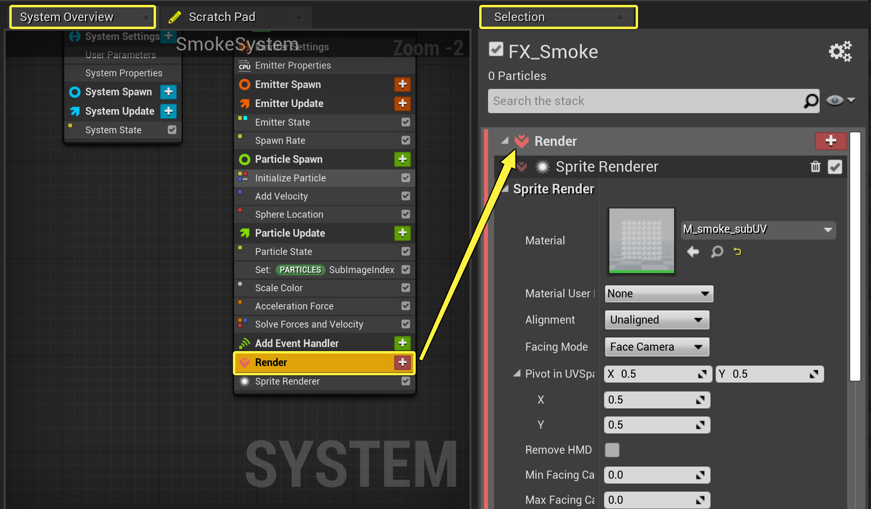
Task: Click inside the Search the stack field
Action: 607,101
